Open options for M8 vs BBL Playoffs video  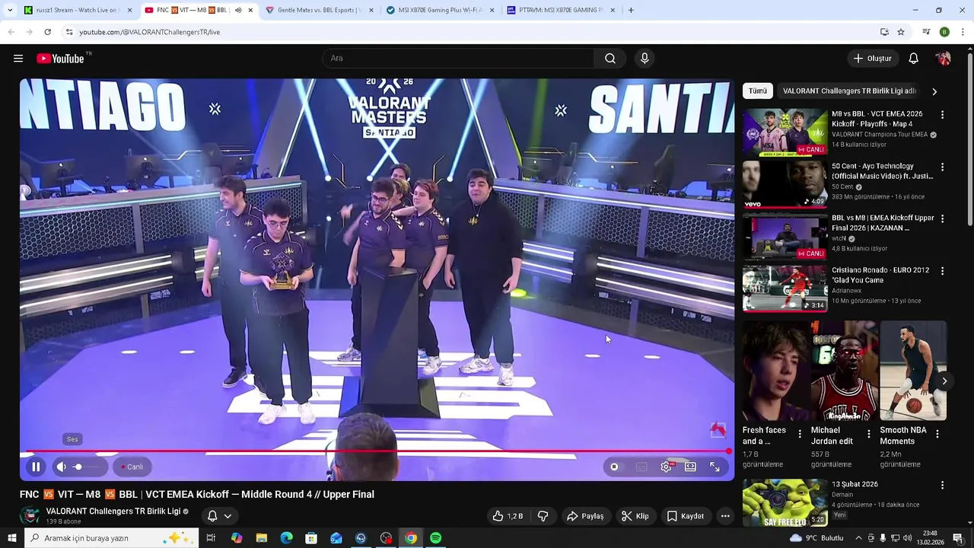[942, 115]
